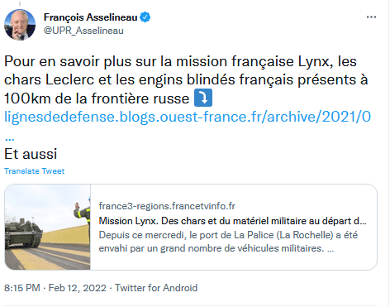Open the 'Mission Lynx. Des chars' card headline
Image resolution: width=390 pixels, height=307 pixels.
click(232, 221)
